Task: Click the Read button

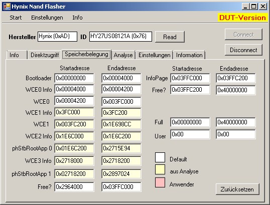Action: tap(170, 37)
